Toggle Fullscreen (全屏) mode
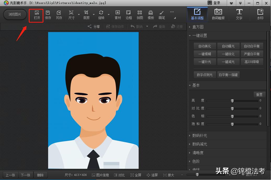This screenshot has height=180, width=271. [136, 175]
